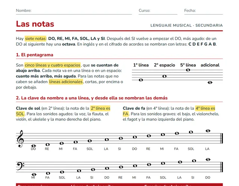This screenshot has height=186, width=239.
Task: Select the whole note under '2º espacio'
Action: 164,76
